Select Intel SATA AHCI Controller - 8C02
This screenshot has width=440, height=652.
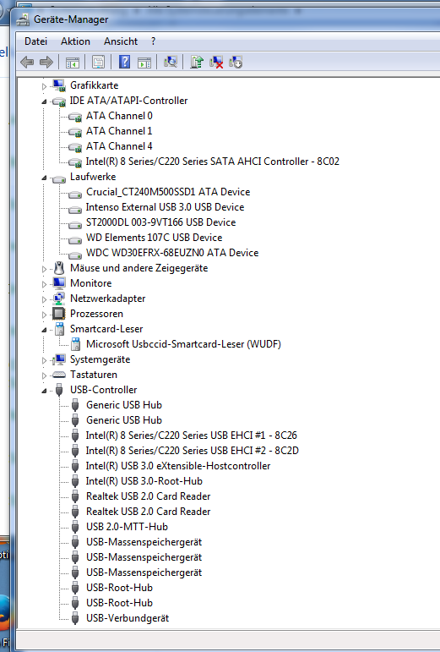click(213, 162)
